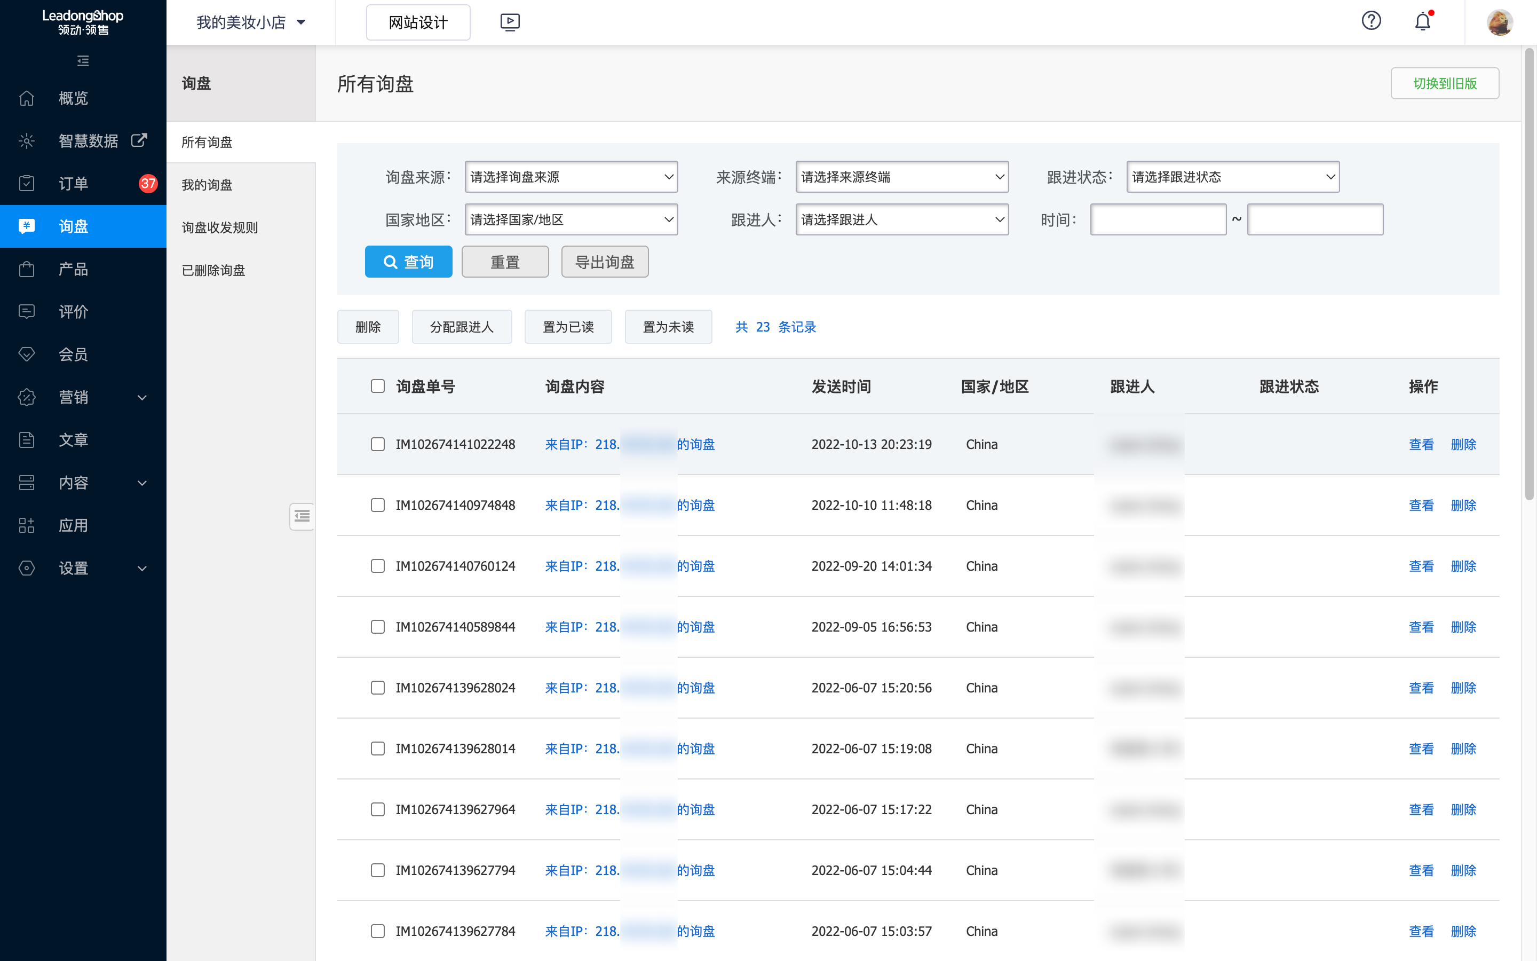Open the 询盘来源 source dropdown
The image size is (1537, 961).
click(571, 177)
